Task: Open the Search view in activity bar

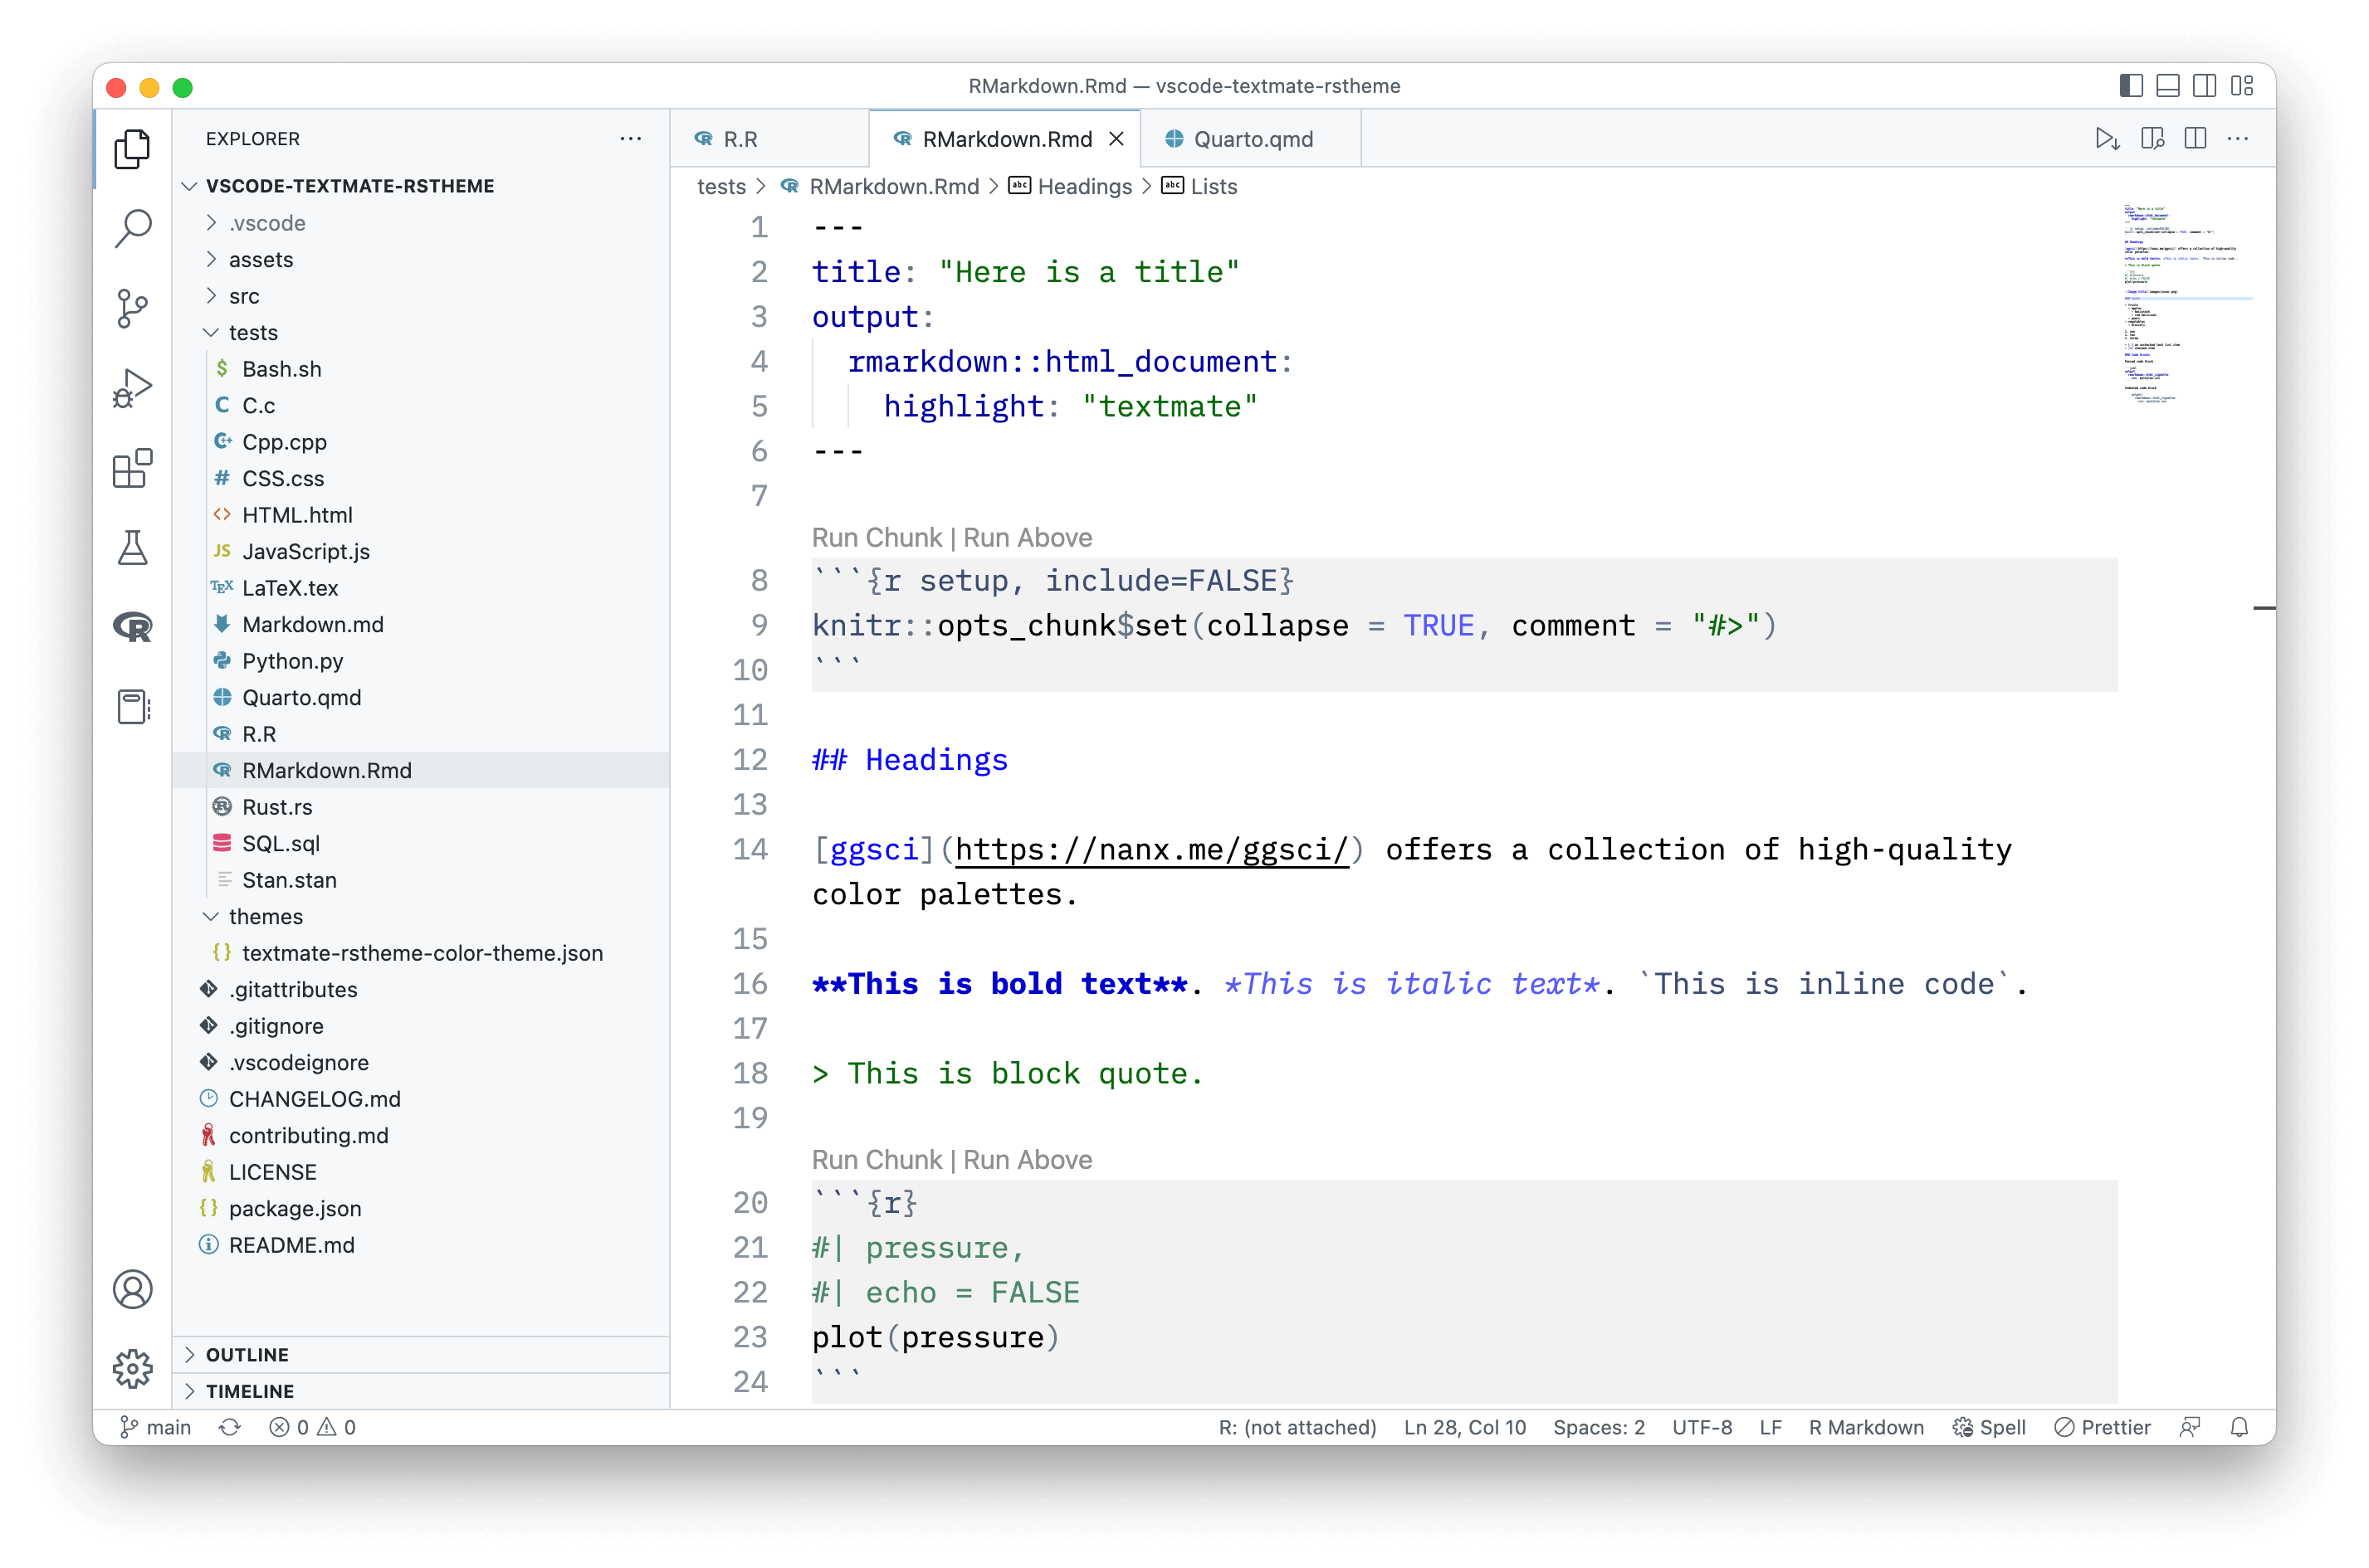Action: (133, 228)
